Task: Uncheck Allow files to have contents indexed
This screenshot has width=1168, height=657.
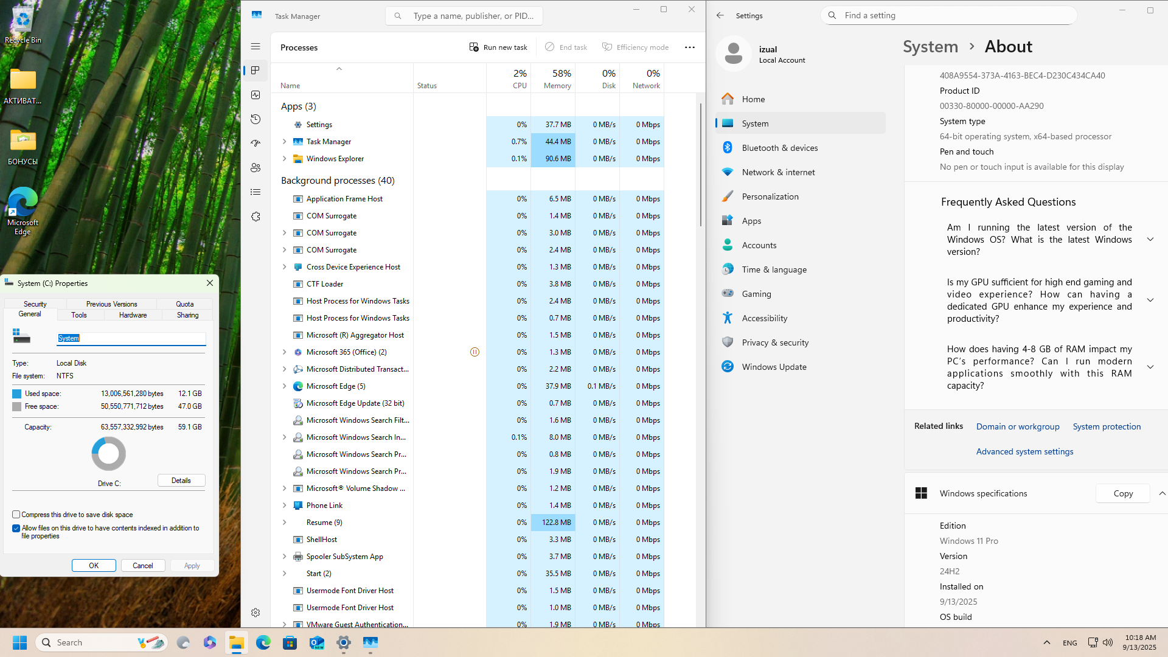Action: point(16,528)
